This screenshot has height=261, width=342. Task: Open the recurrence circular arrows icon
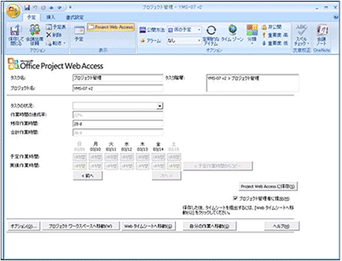(x=211, y=31)
